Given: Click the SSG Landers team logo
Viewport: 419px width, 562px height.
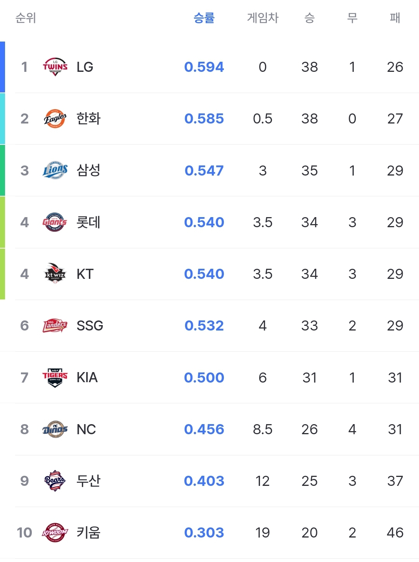Looking at the screenshot, I should pyautogui.click(x=55, y=325).
